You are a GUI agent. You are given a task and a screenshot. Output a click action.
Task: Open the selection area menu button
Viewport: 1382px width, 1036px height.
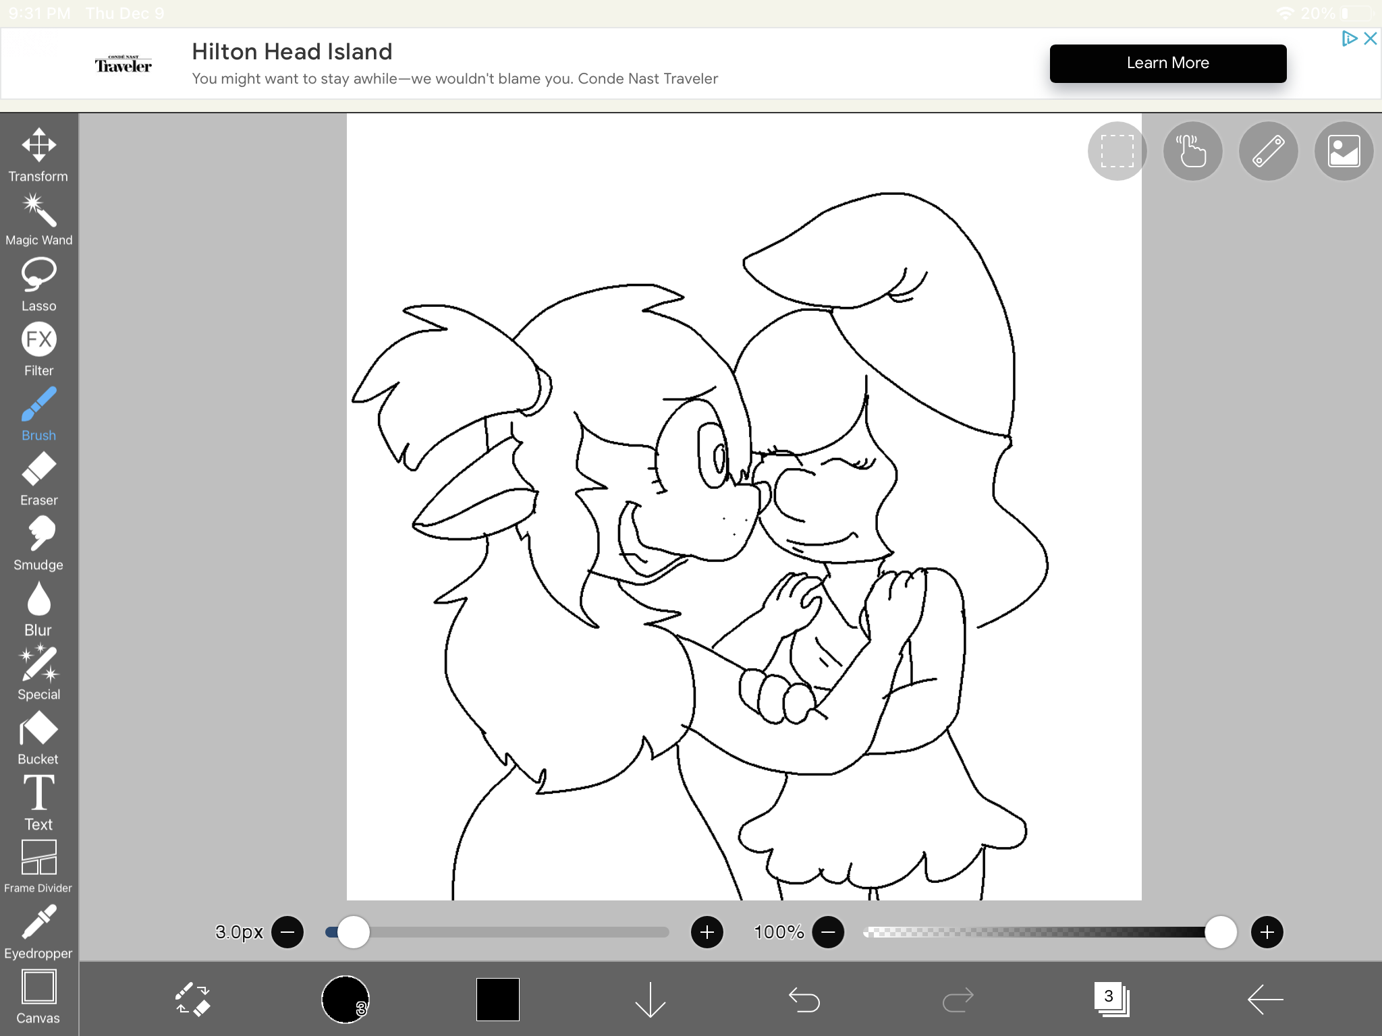pos(1117,151)
